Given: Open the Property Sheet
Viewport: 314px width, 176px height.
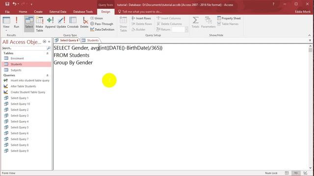Looking at the screenshot, I should point(229,18).
